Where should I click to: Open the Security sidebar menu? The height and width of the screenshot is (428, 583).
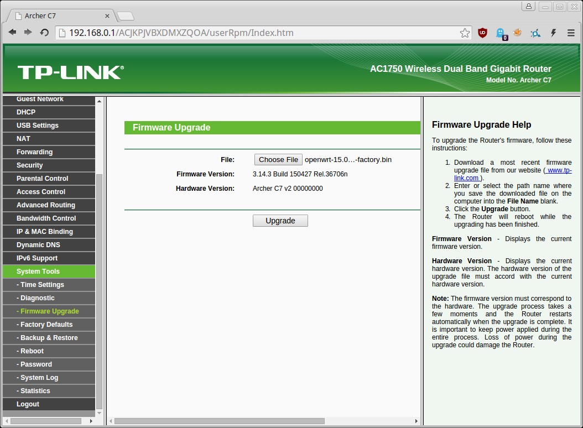point(49,165)
